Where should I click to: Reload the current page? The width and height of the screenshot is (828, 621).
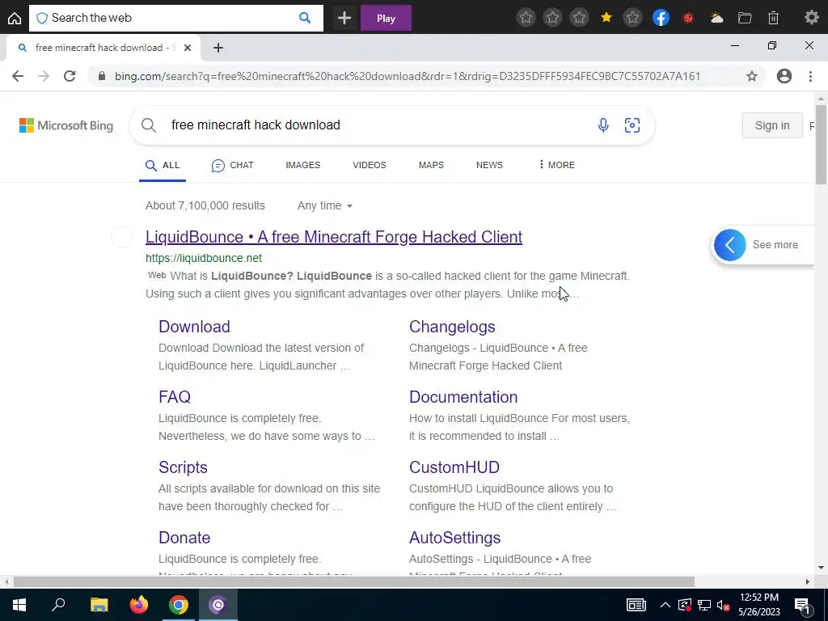click(70, 76)
